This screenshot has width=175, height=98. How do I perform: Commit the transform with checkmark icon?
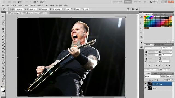(x=137, y=9)
